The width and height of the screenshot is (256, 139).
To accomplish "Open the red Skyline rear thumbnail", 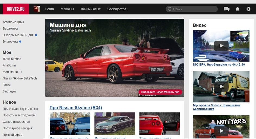I will (160, 124).
